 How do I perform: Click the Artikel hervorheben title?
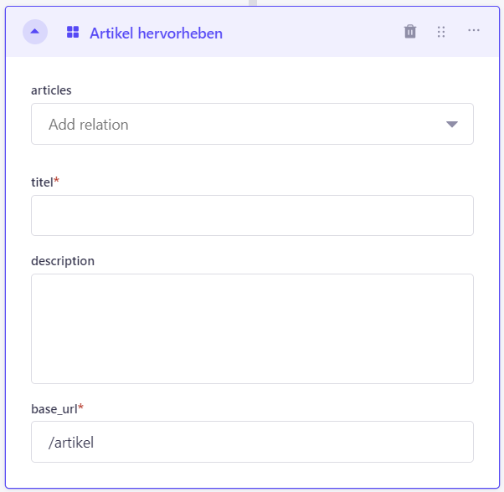(156, 33)
